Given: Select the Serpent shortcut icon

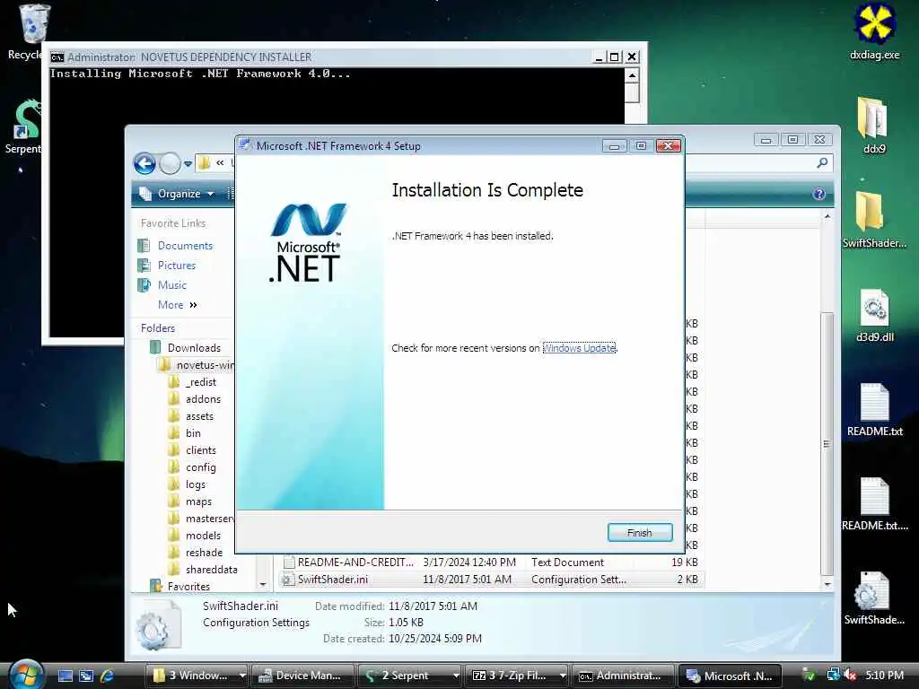Looking at the screenshot, I should tap(24, 127).
